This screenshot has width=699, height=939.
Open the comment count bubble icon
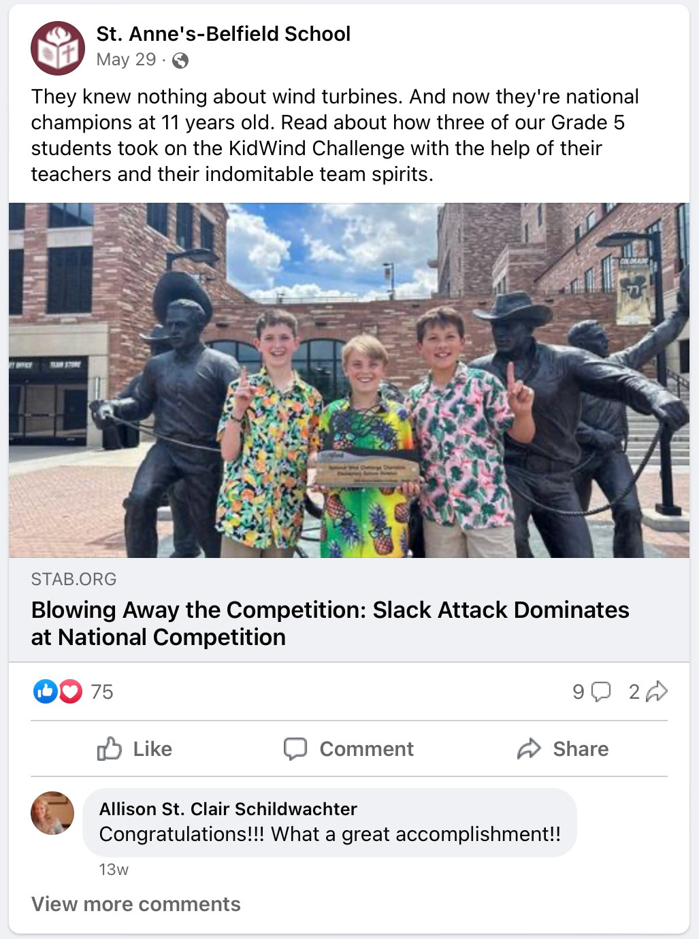click(x=600, y=692)
